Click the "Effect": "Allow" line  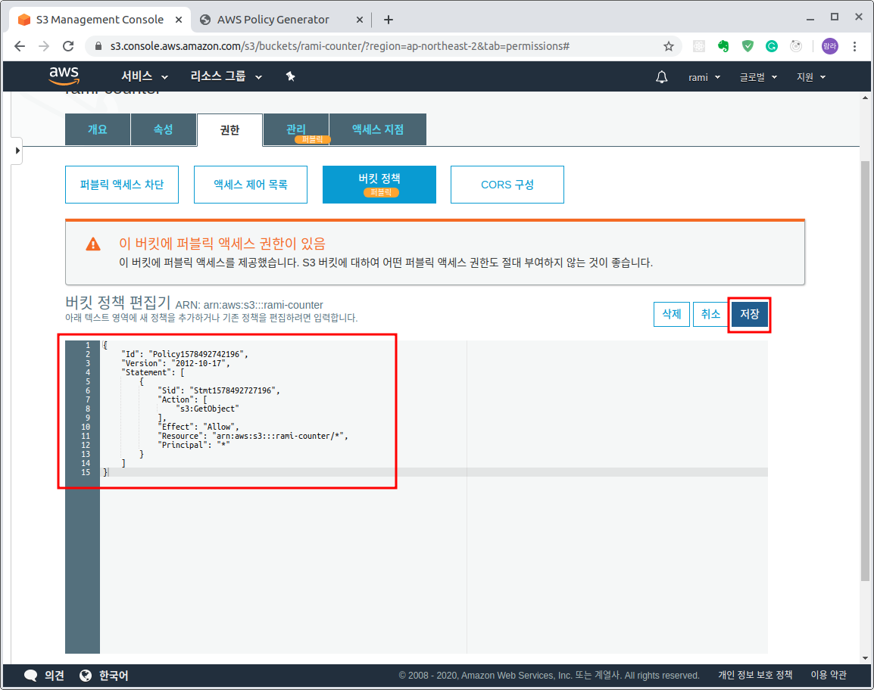click(x=198, y=427)
